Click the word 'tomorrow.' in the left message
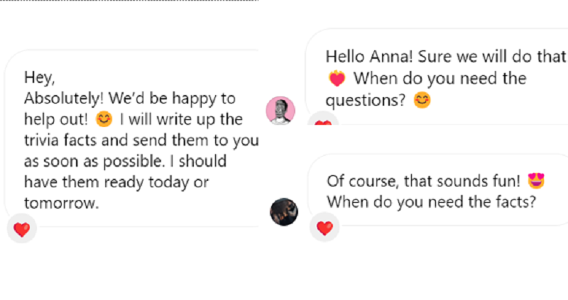This screenshot has height=300, width=568. coord(61,204)
